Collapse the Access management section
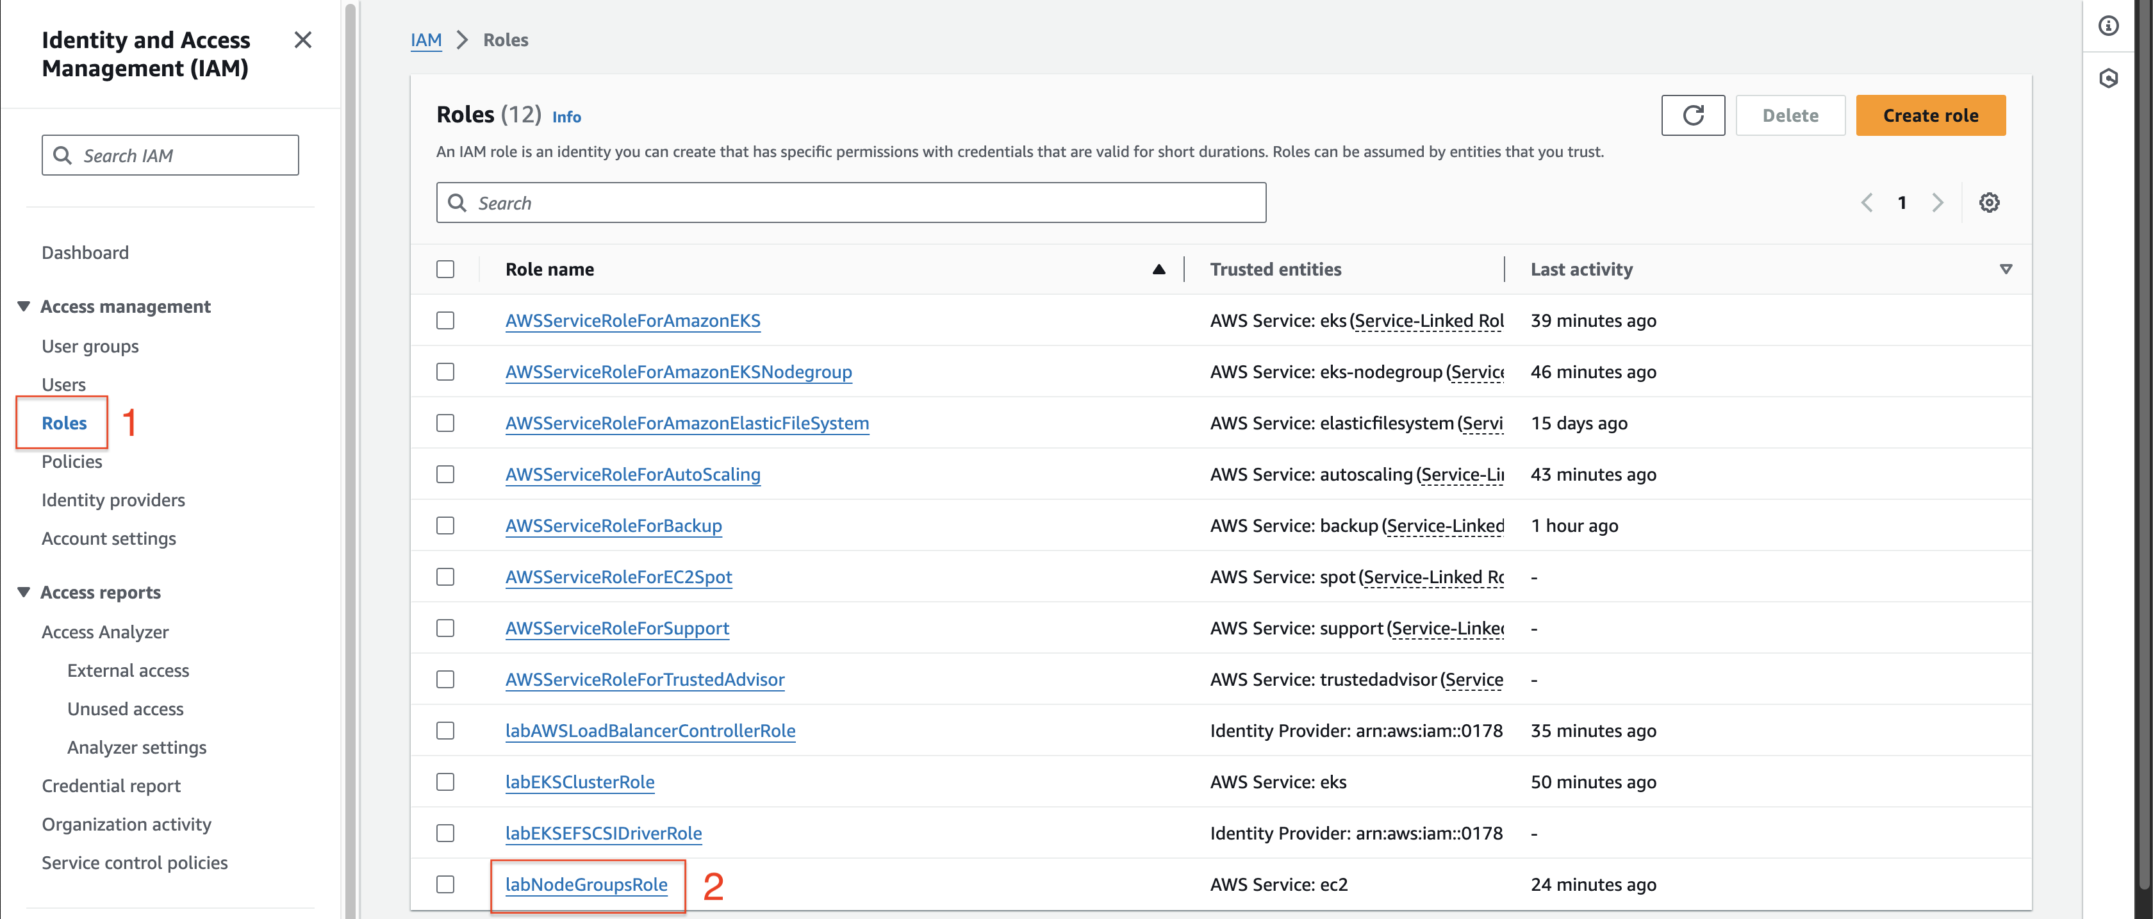This screenshot has width=2153, height=919. tap(24, 306)
